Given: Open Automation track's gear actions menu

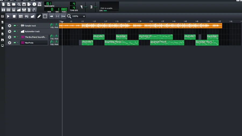Looking at the screenshot, I should (x=10, y=31).
